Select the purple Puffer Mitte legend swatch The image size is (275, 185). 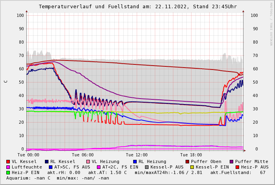pyautogui.click(x=232, y=162)
